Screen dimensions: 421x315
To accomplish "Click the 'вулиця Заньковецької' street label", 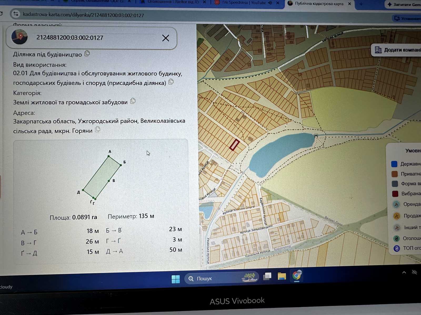I will (256, 229).
